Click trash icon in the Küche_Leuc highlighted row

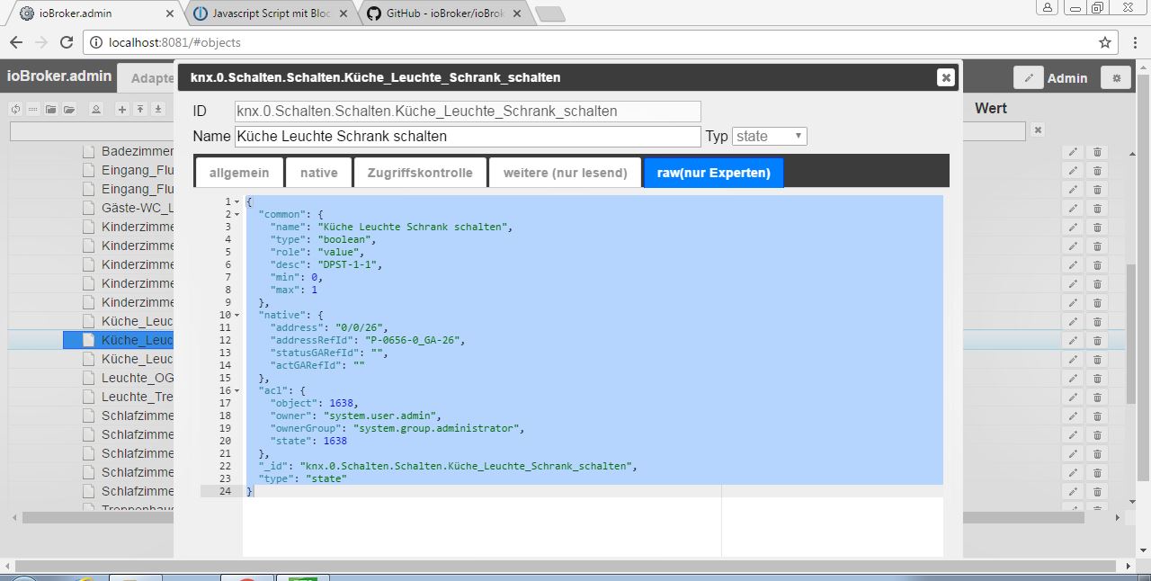(x=1097, y=340)
